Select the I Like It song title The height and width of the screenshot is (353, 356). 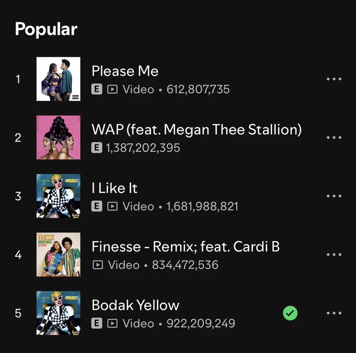[x=115, y=188]
